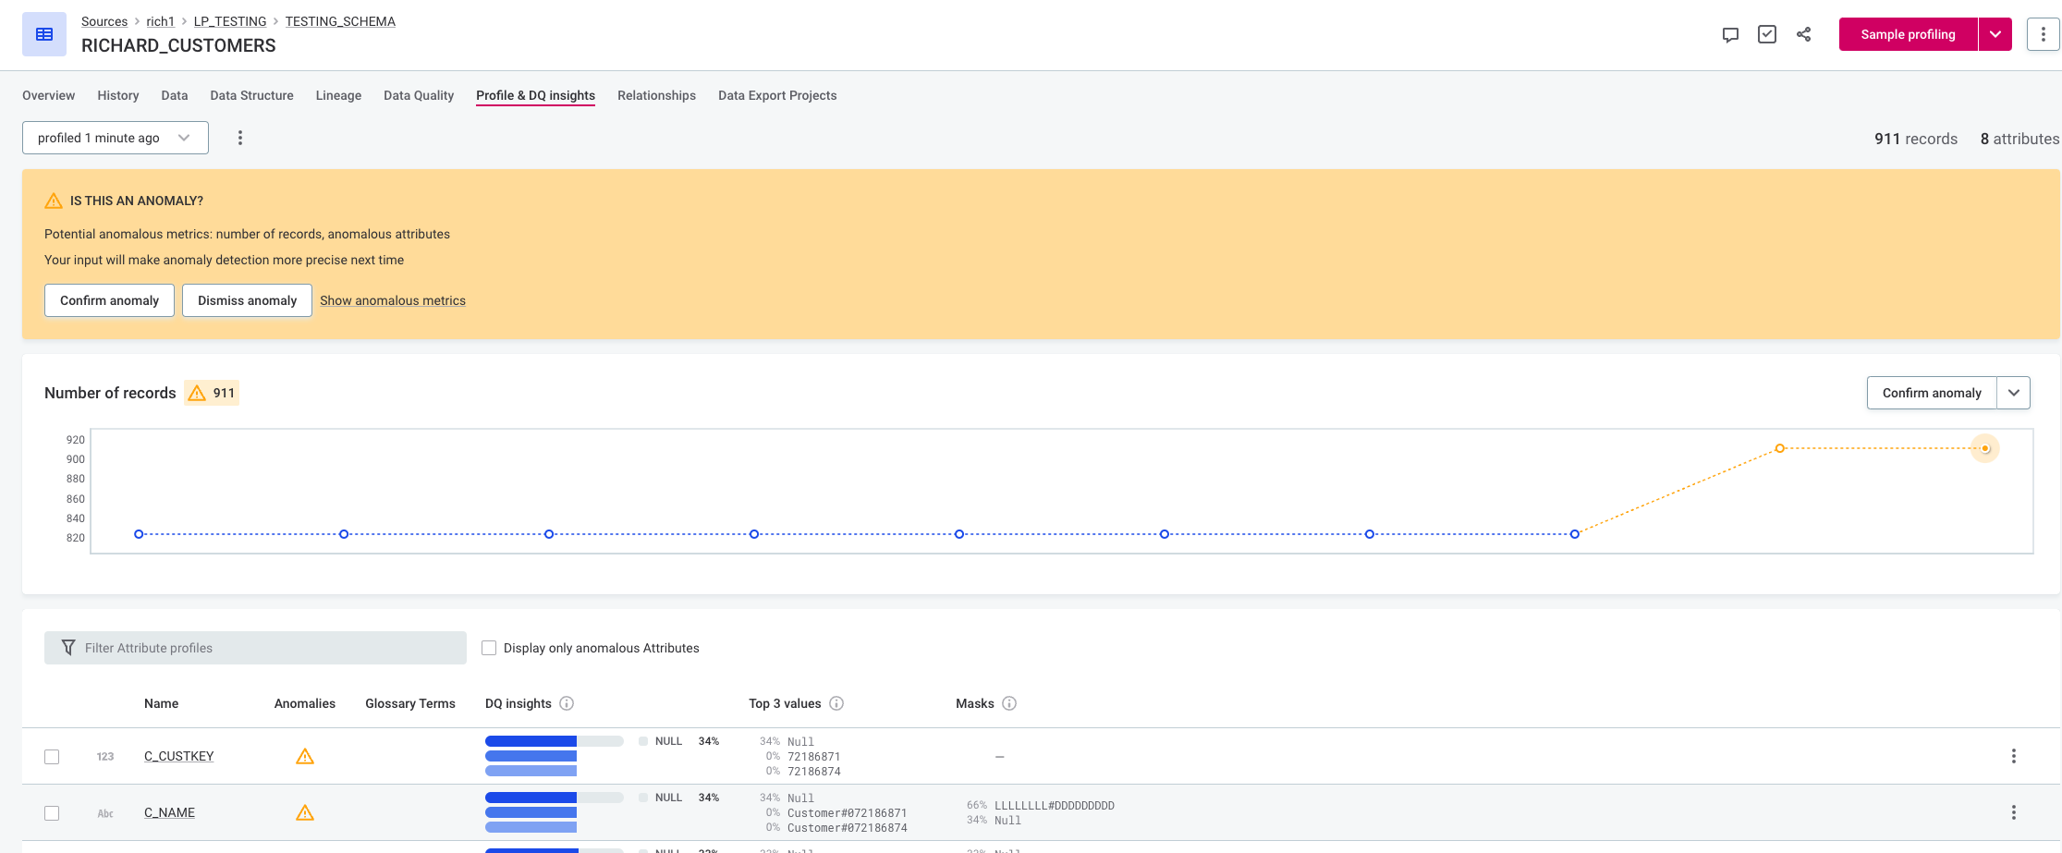Open row actions menu for C_CUSTKEY
Viewport: 2062px width, 853px height.
pyautogui.click(x=2013, y=756)
